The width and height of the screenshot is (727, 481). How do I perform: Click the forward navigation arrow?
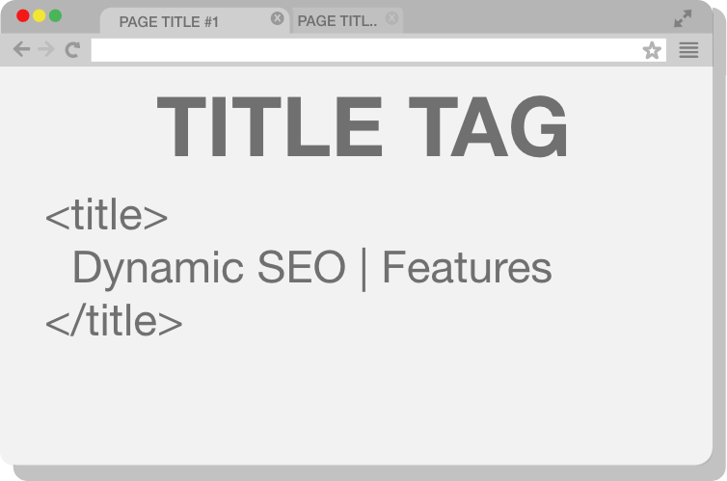[46, 49]
